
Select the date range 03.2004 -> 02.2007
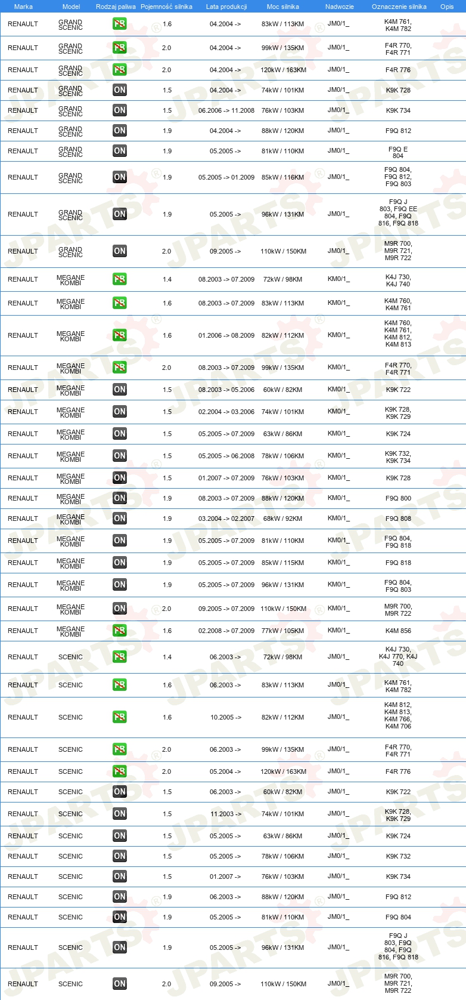226,518
